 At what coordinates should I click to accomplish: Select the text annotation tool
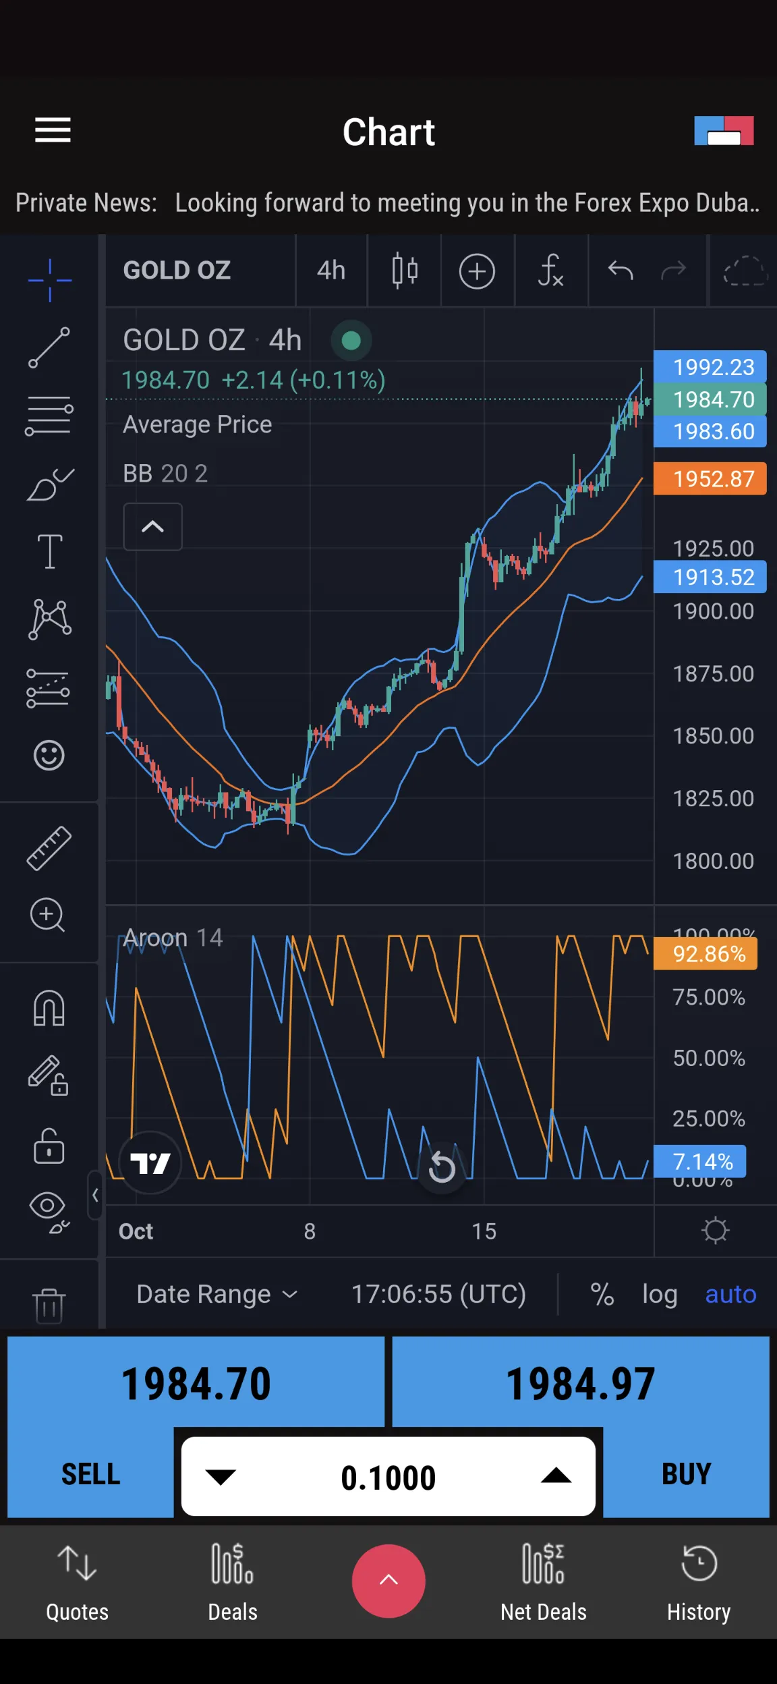pos(49,551)
